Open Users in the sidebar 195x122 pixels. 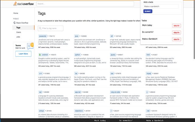pyautogui.click(x=19, y=32)
